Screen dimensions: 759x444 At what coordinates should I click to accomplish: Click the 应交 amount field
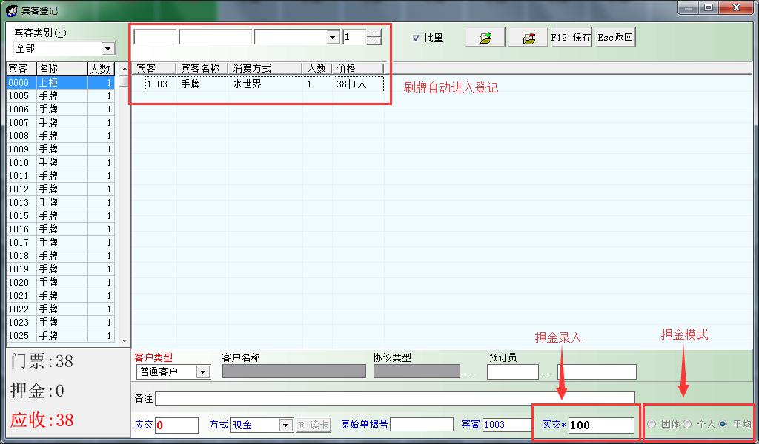pos(176,425)
